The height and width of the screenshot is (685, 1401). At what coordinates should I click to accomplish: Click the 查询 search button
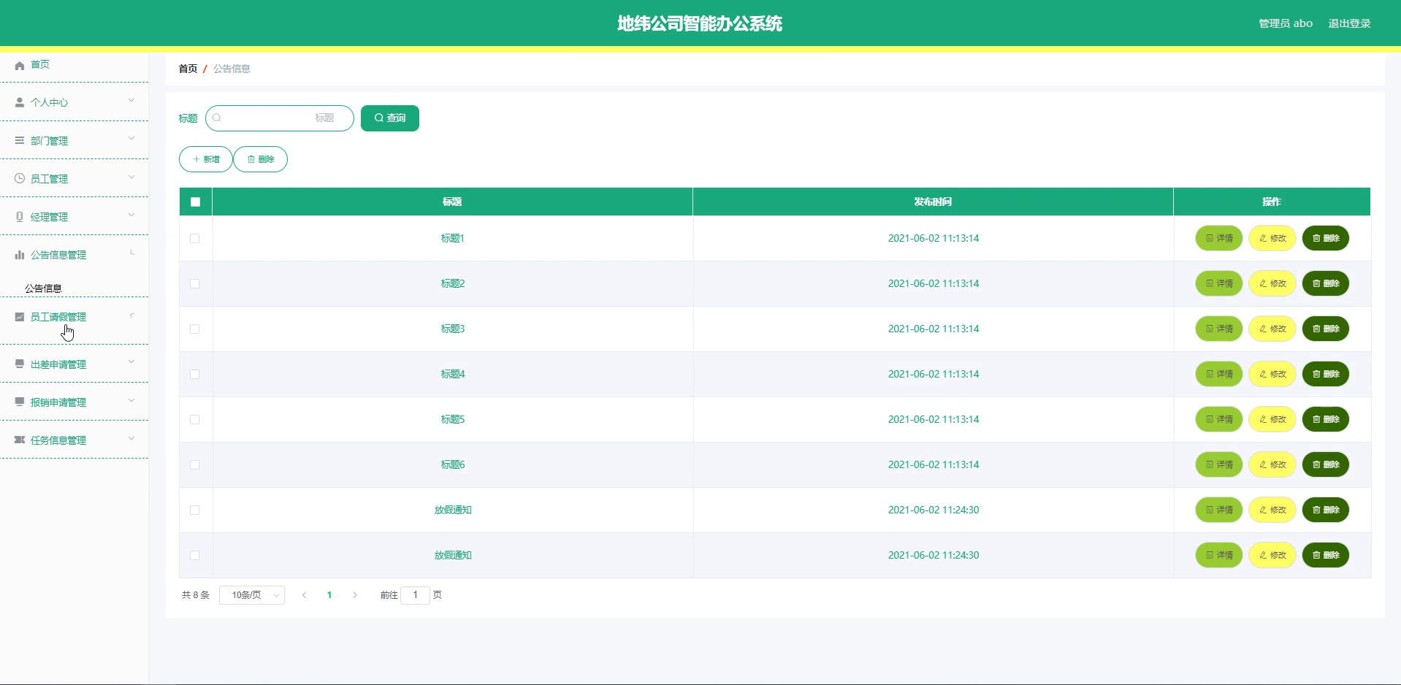click(x=390, y=118)
